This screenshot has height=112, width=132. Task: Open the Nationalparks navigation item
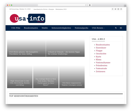click(82, 28)
